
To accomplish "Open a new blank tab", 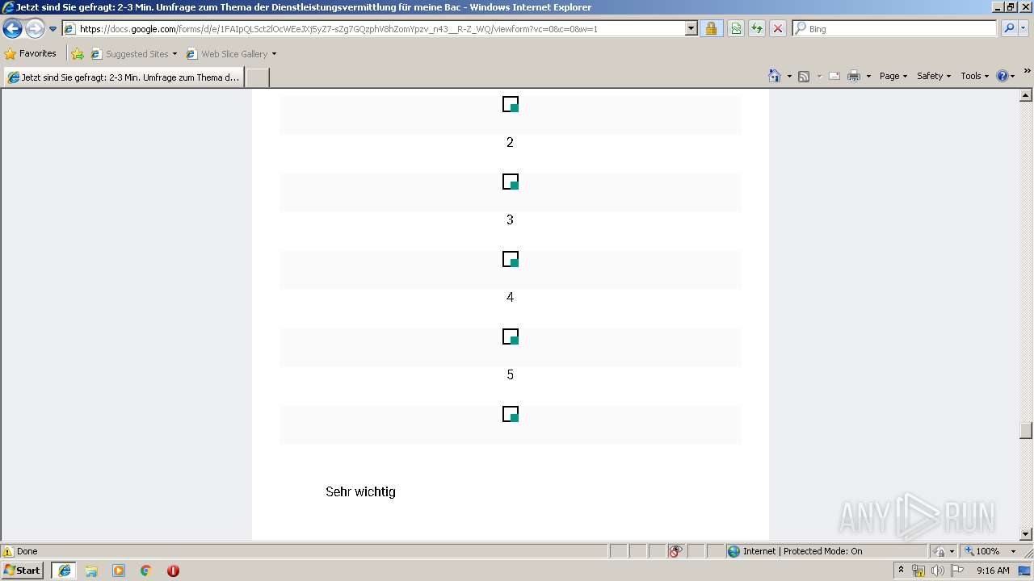I will pyautogui.click(x=257, y=77).
